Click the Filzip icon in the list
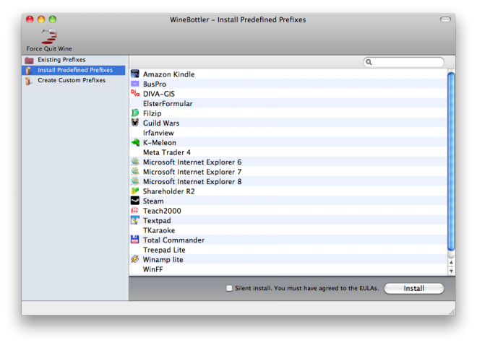 pyautogui.click(x=135, y=113)
